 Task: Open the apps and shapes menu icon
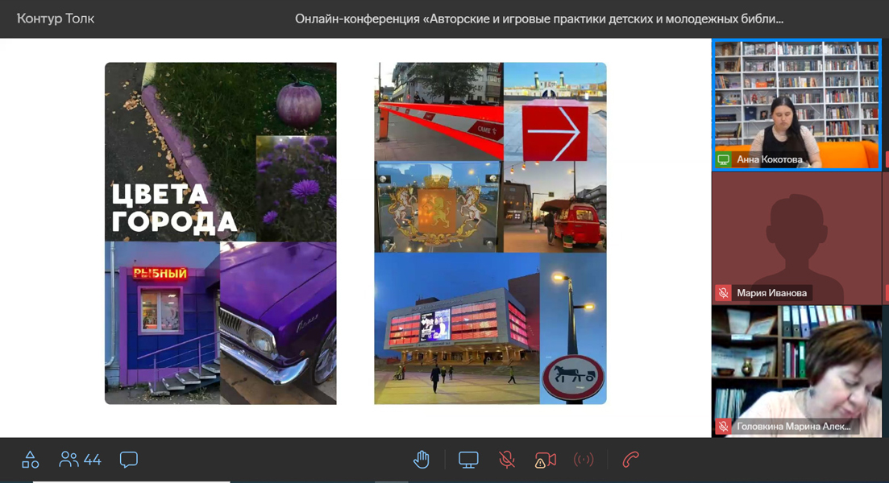click(x=30, y=460)
